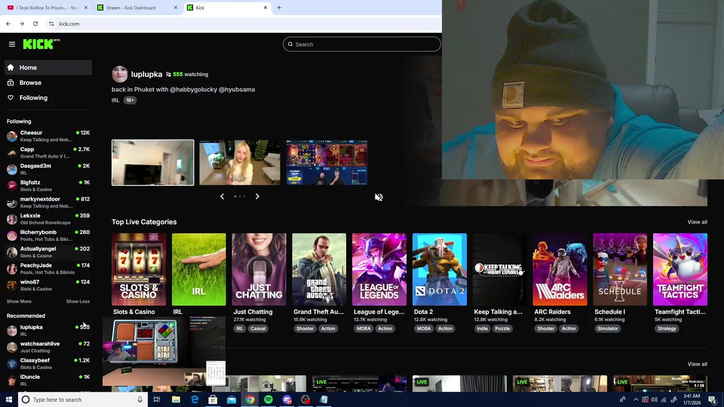Reload the kick.com page
The height and width of the screenshot is (407, 724).
tap(35, 24)
